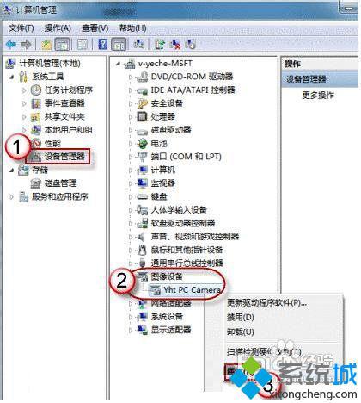Screen dimensions: 361x403
Task: Choose 禁用(D) in the context menu
Action: pos(241,317)
